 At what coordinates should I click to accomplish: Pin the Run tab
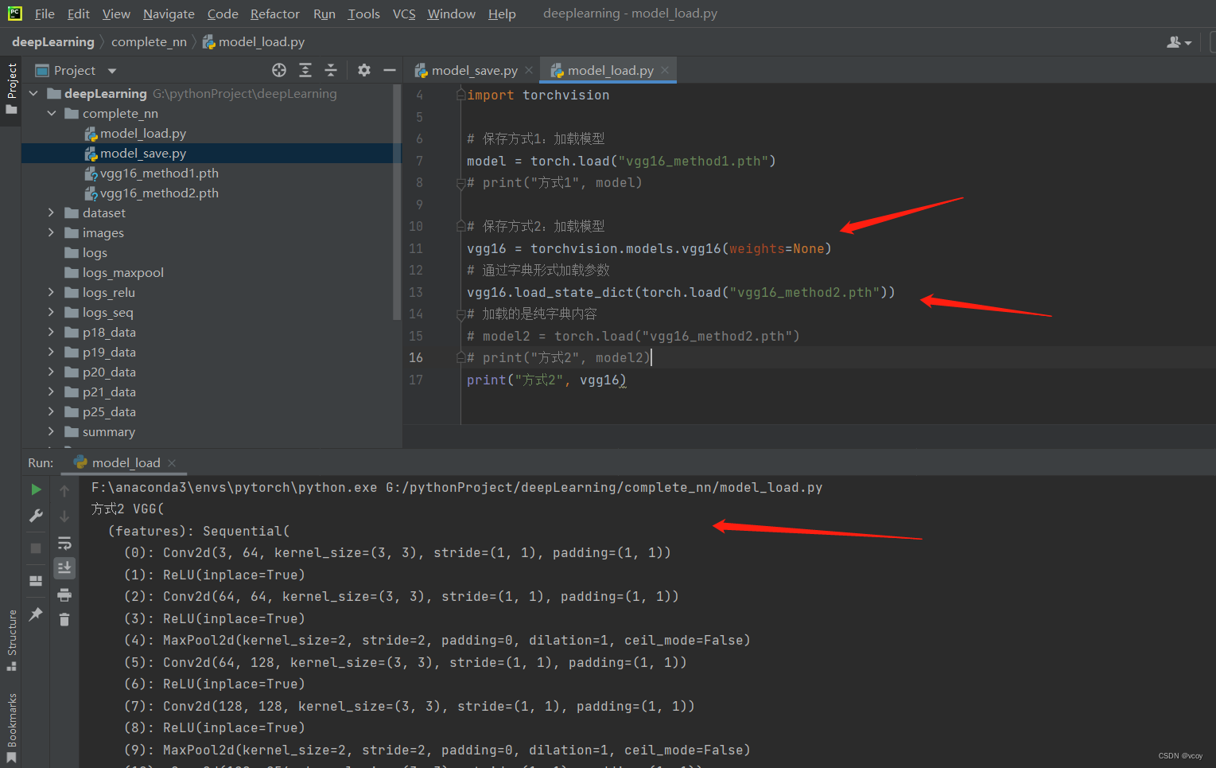tap(36, 614)
